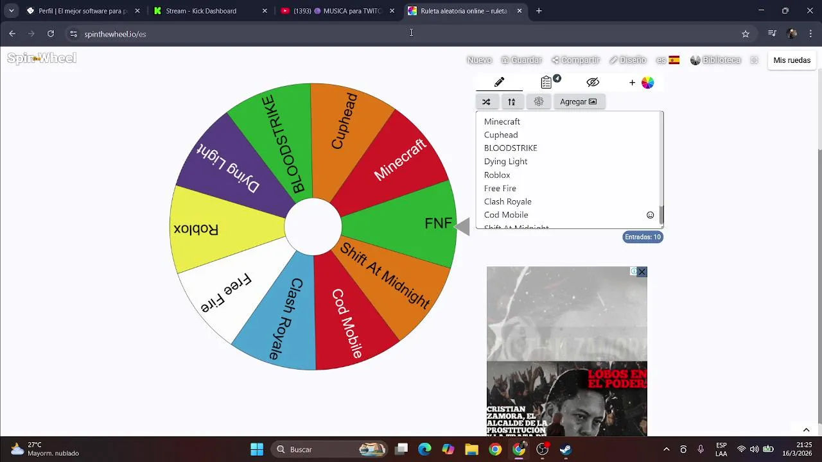This screenshot has height=462, width=822.
Task: Switch to the MUSICA para TWITCH tab
Action: (338, 11)
